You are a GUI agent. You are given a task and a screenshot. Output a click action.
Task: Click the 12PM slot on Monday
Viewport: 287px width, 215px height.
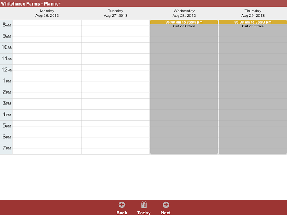tap(47, 71)
